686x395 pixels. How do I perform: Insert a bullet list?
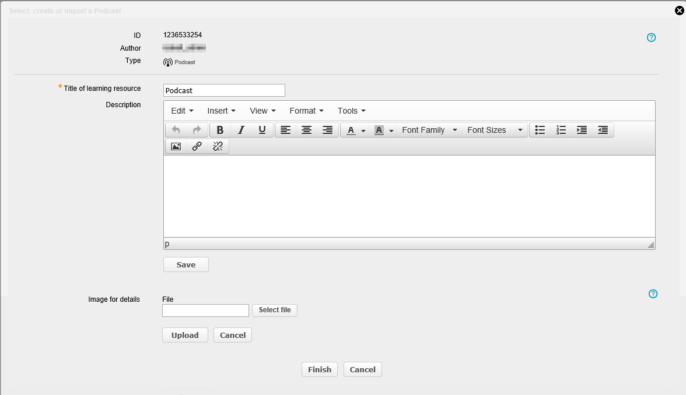point(540,130)
